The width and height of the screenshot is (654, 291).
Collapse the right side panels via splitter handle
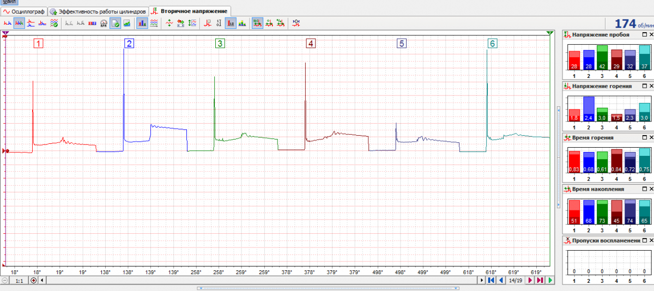point(558,157)
